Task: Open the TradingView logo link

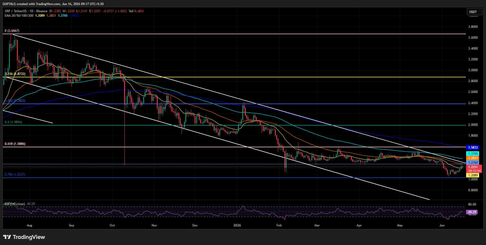Action: pos(24,237)
